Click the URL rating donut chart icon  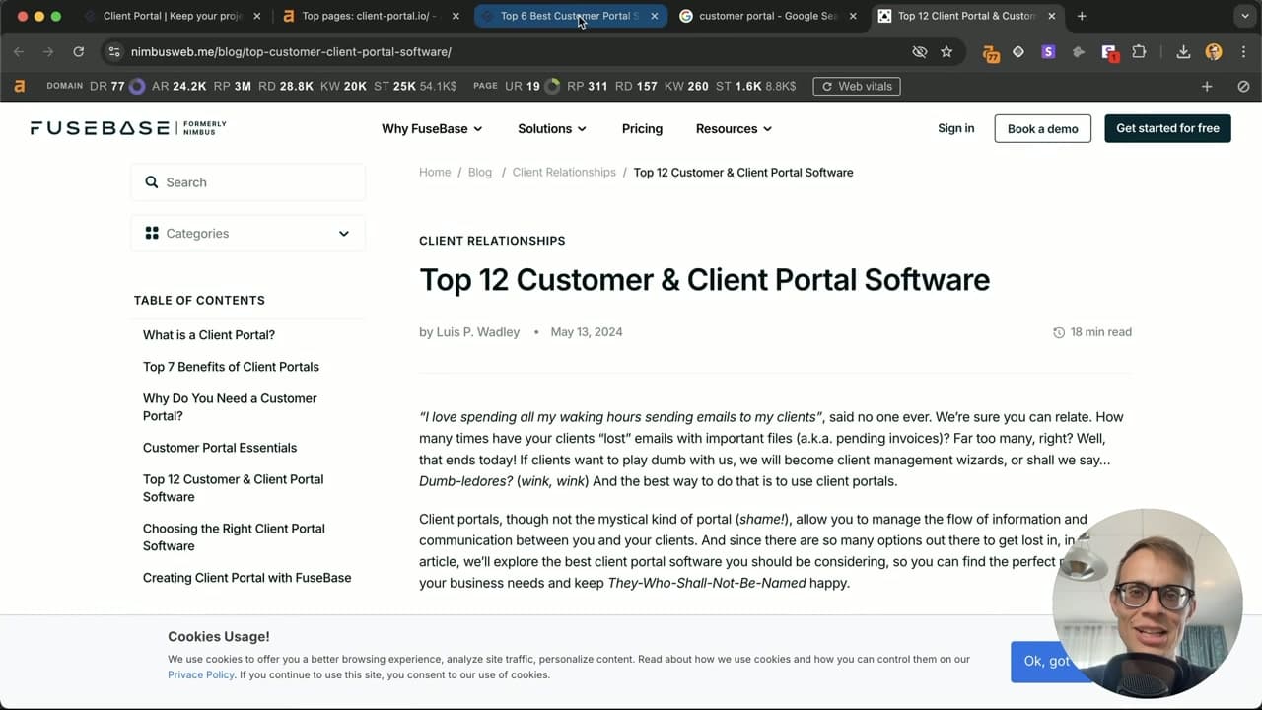(552, 87)
